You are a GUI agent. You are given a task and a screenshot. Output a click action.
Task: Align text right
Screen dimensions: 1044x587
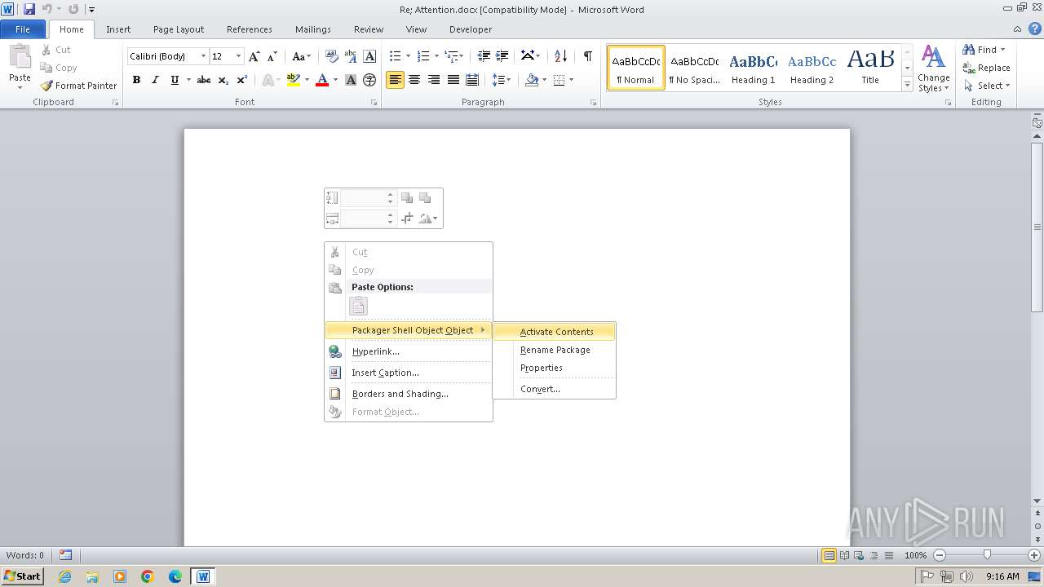[434, 80]
